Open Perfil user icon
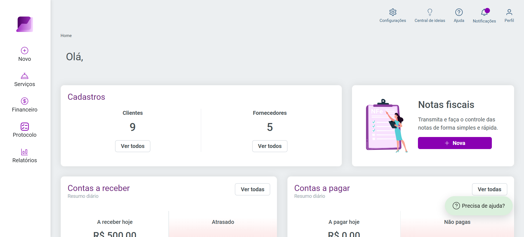This screenshot has height=237, width=524. [x=509, y=12]
